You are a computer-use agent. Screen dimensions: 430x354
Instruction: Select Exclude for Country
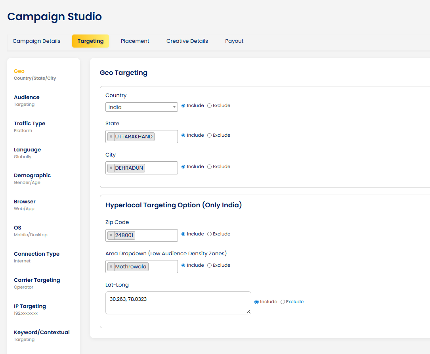coord(209,106)
